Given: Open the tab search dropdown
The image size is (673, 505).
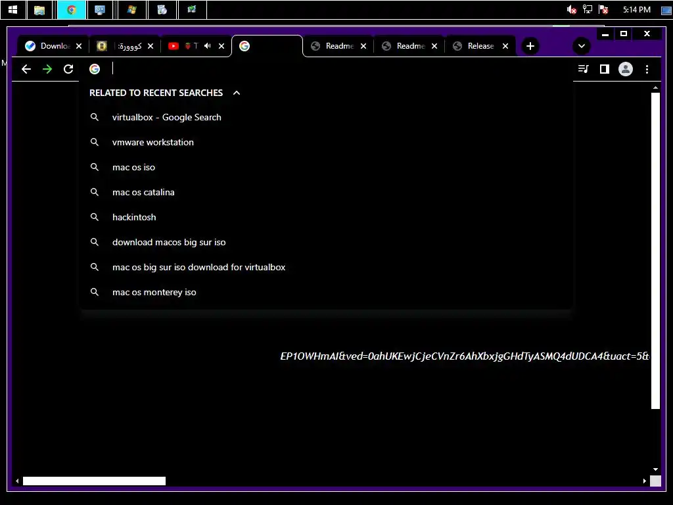Looking at the screenshot, I should click(582, 46).
